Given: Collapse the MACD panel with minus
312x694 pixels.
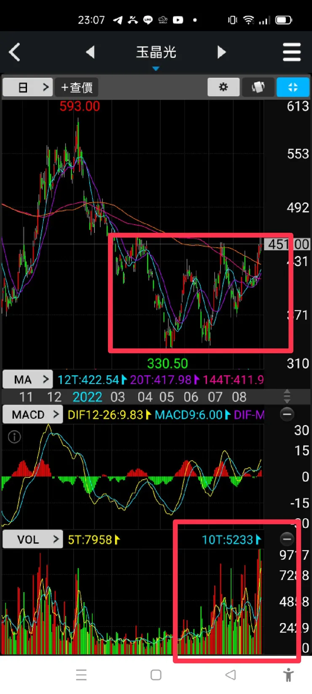Looking at the screenshot, I should click(287, 414).
